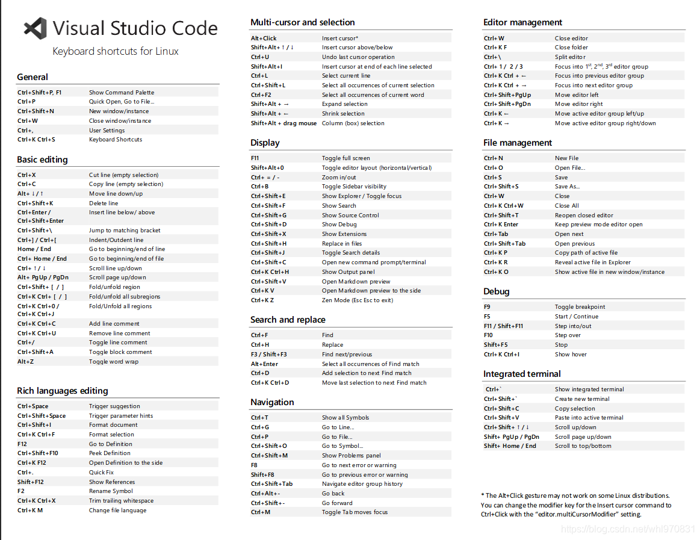Click 'Go to Definition' text
700x540 pixels.
point(111,444)
